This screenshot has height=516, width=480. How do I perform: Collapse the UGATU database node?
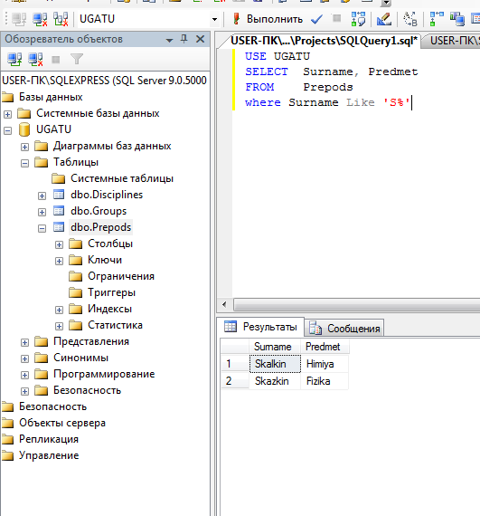click(x=8, y=130)
